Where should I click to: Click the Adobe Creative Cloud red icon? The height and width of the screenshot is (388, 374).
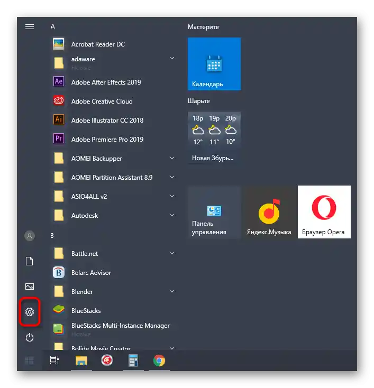[59, 101]
